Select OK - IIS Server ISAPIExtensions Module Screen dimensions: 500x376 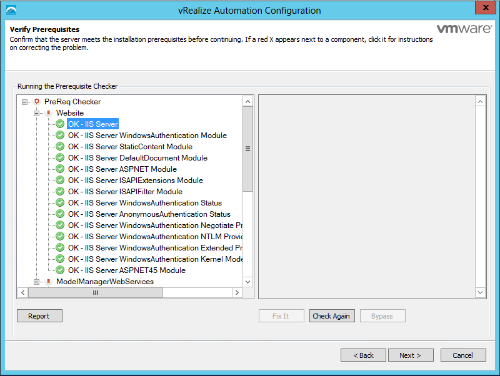(x=136, y=181)
